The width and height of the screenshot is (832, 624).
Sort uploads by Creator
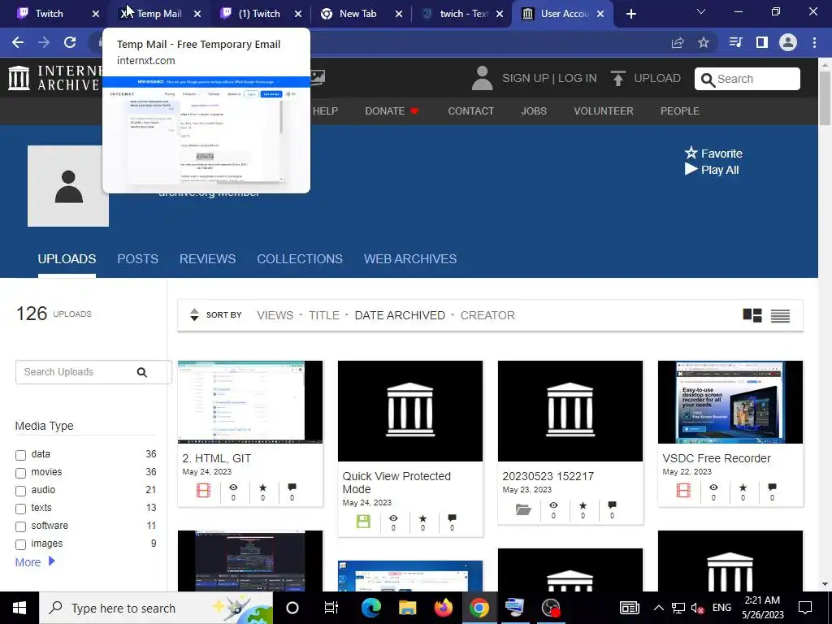point(487,315)
